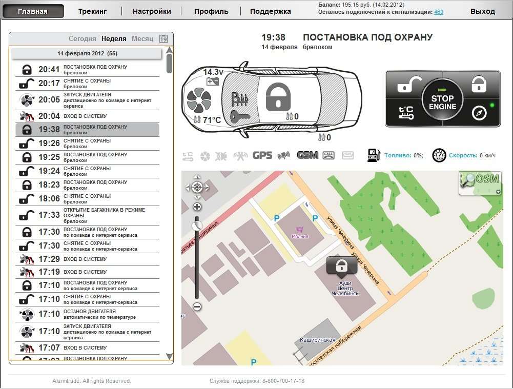
Task: Select the 20:41 arming event
Action: click(87, 69)
